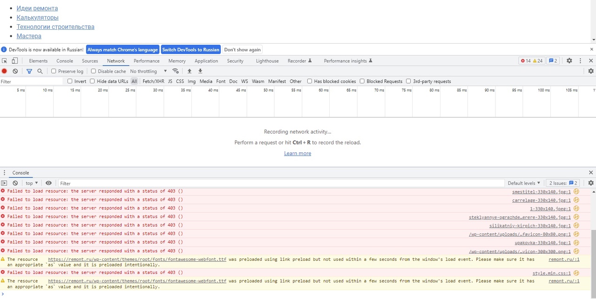Stop network recording with the red button

(x=4, y=71)
